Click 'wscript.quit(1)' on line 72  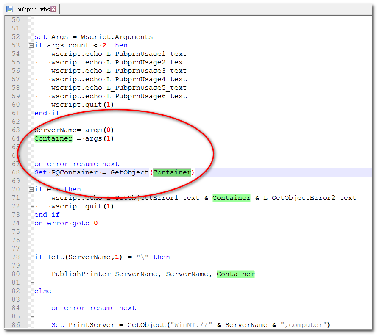(82, 206)
